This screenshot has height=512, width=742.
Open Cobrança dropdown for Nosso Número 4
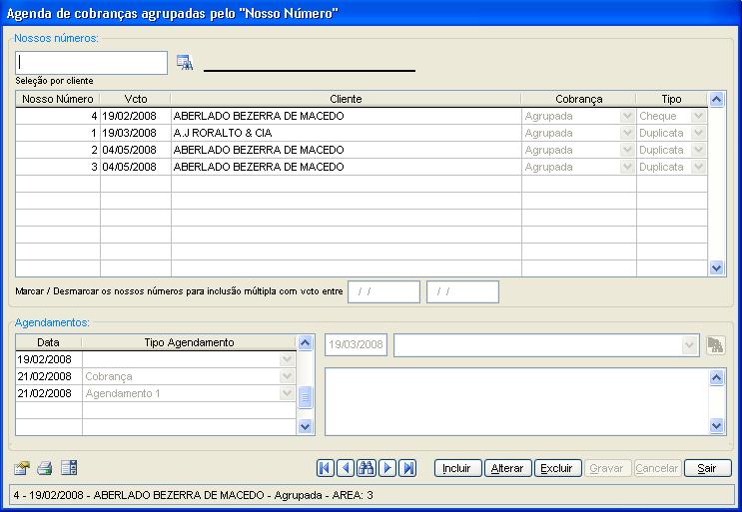627,116
